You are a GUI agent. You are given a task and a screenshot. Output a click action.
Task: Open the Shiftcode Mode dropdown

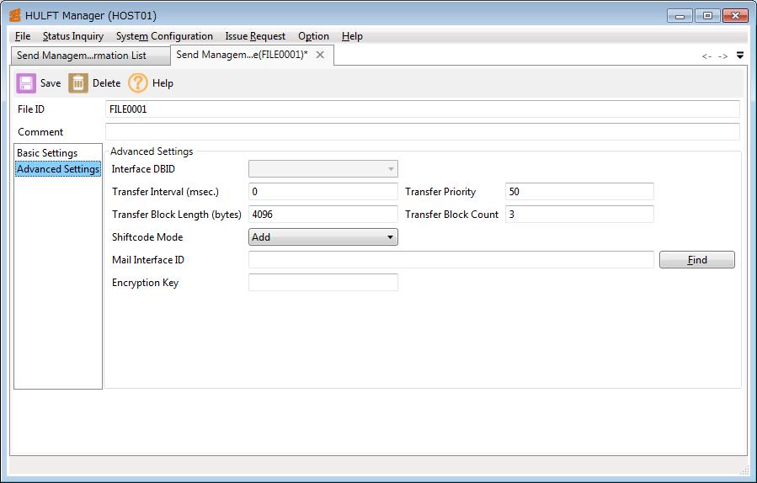[323, 237]
